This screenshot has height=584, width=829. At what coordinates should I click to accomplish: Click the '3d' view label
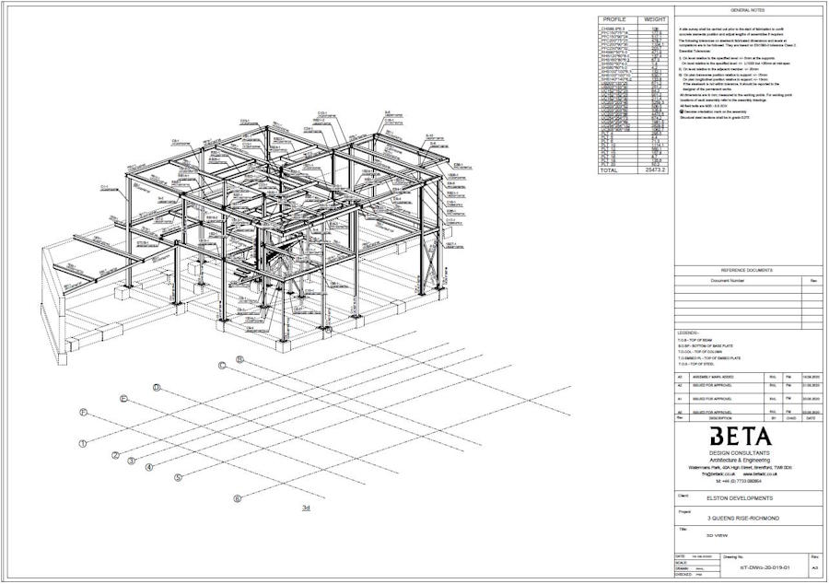click(306, 508)
